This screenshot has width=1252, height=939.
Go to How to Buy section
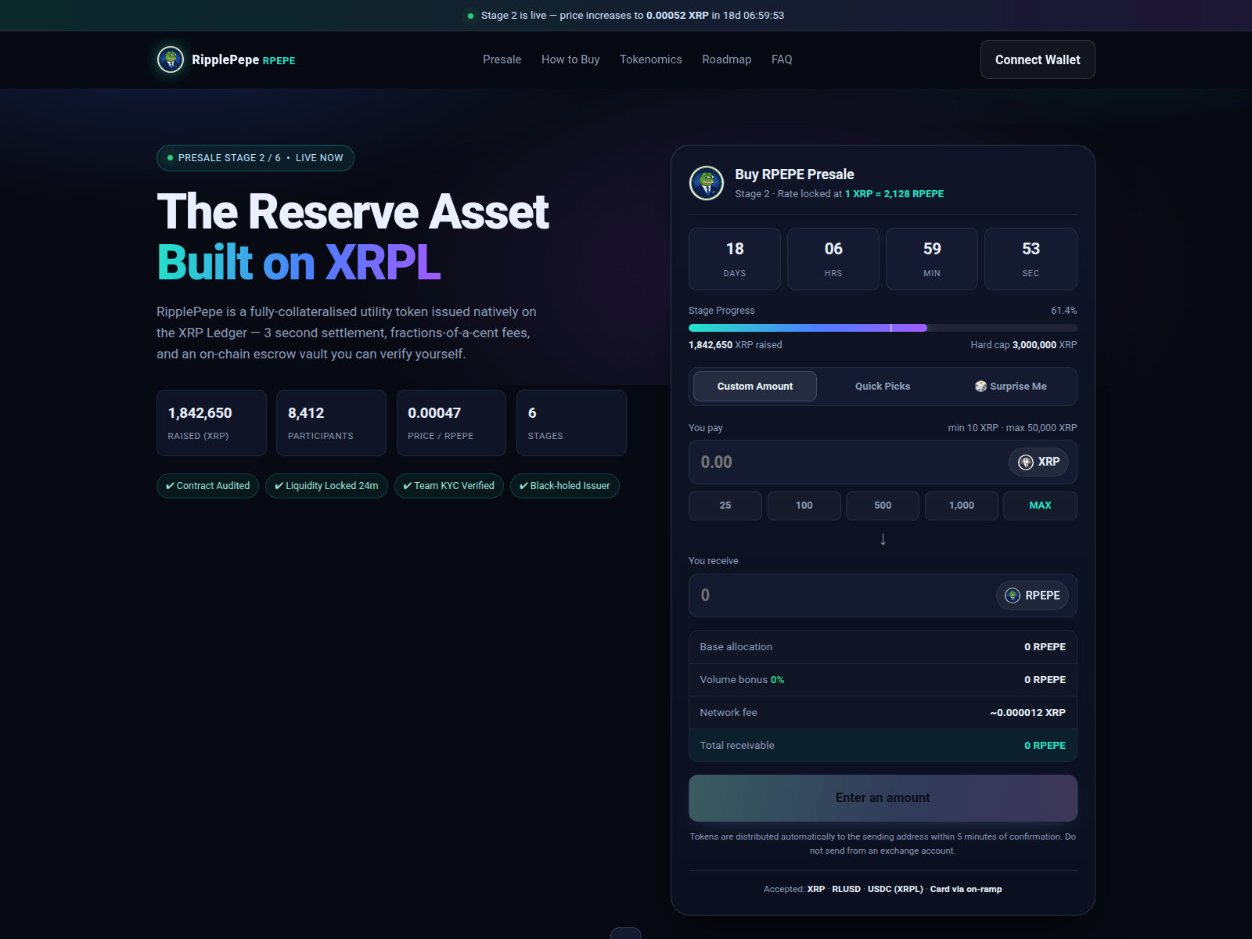570,59
